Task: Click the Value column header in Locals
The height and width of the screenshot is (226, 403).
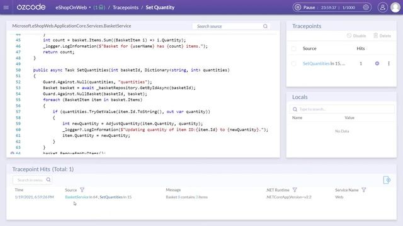Action: [349, 117]
